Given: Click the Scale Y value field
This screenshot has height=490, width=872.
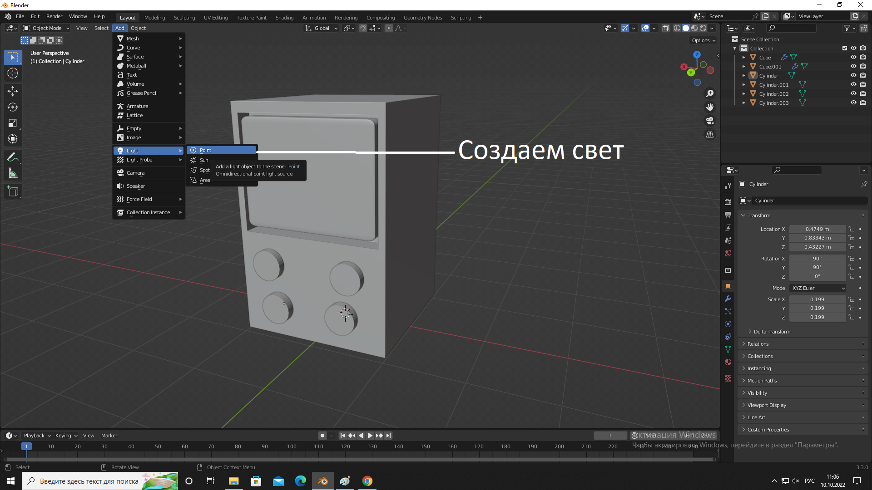Looking at the screenshot, I should (x=817, y=308).
